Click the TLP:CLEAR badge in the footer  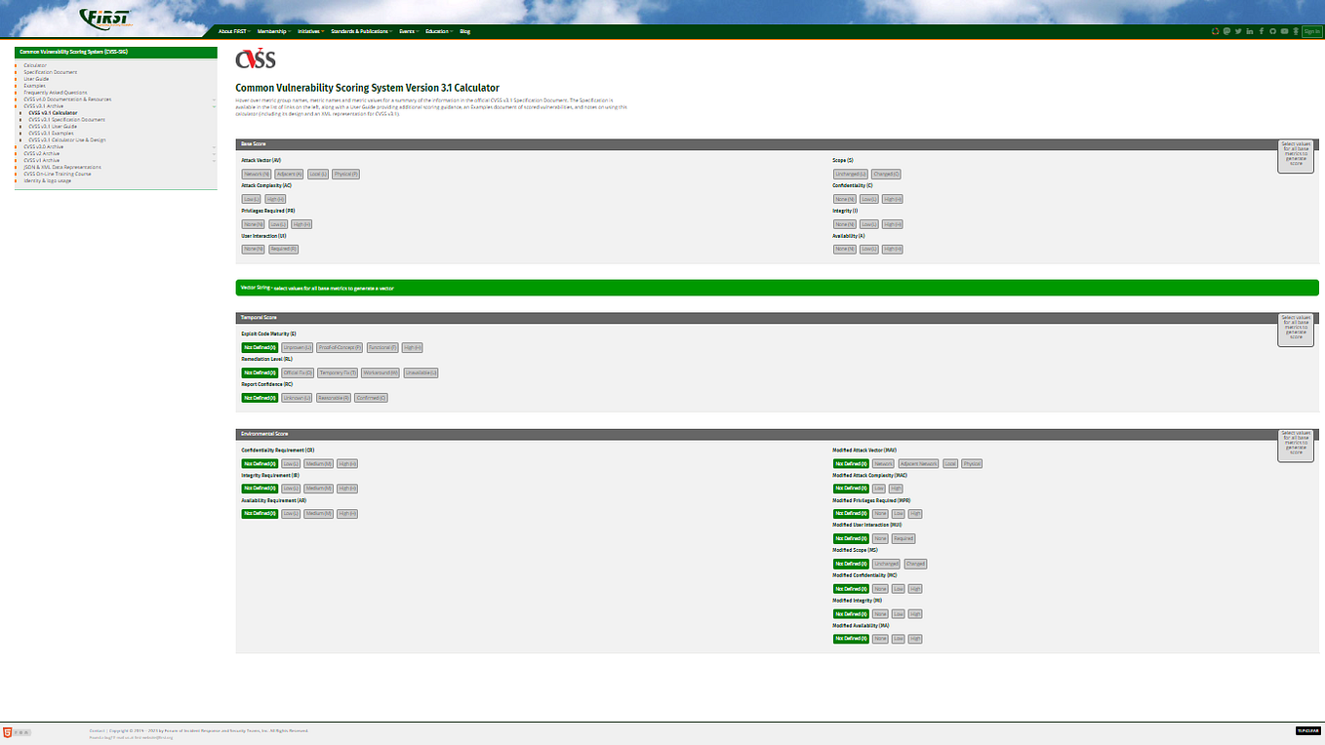tap(1306, 729)
